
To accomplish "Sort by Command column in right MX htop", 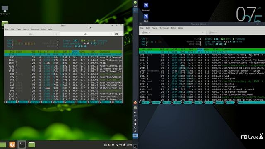I will click(x=226, y=50).
